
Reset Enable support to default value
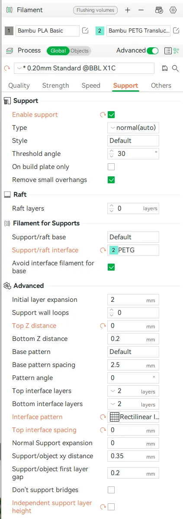tap(103, 115)
